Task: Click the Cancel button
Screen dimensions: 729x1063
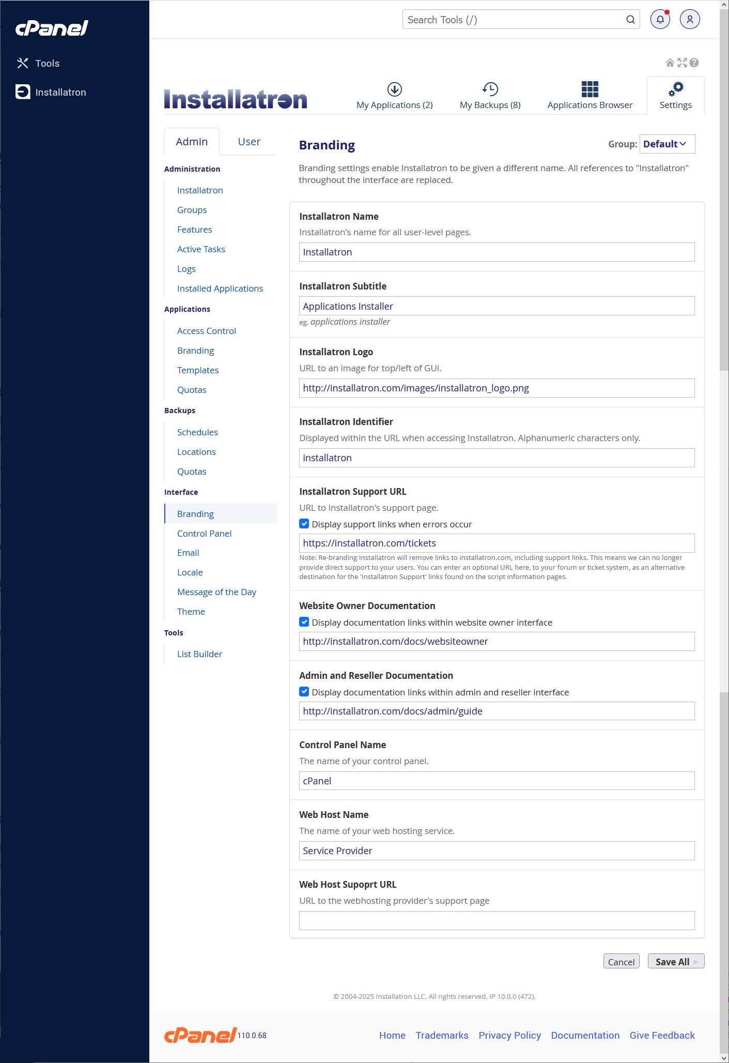Action: pyautogui.click(x=621, y=962)
